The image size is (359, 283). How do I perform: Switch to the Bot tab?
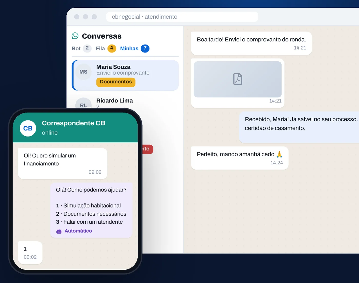click(x=76, y=49)
